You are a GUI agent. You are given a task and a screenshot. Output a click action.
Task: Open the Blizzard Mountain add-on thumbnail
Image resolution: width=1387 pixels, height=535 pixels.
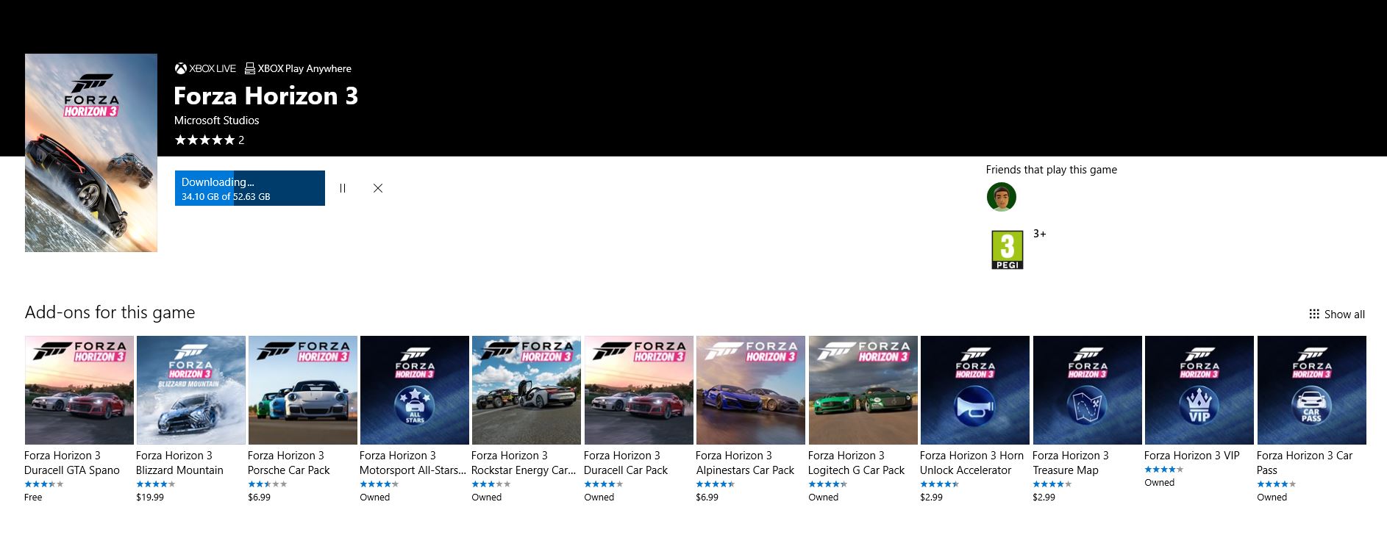(191, 390)
